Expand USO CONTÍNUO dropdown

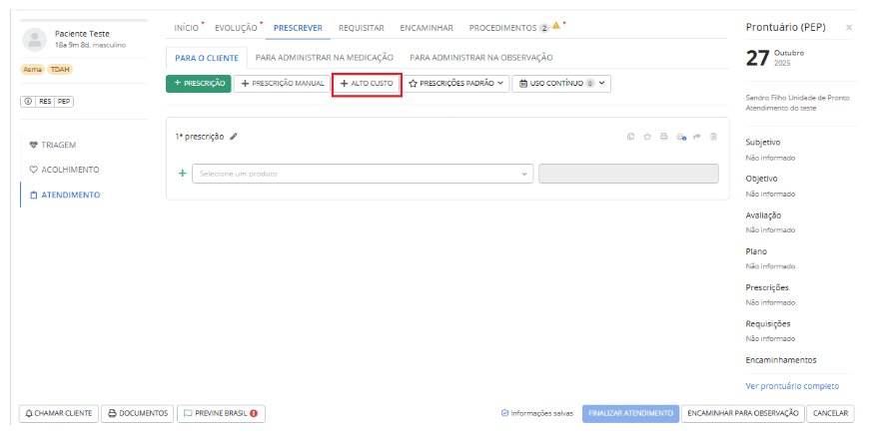(x=561, y=84)
